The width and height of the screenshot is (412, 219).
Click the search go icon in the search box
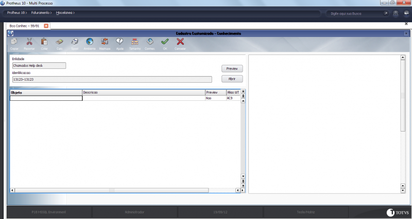tap(385, 13)
